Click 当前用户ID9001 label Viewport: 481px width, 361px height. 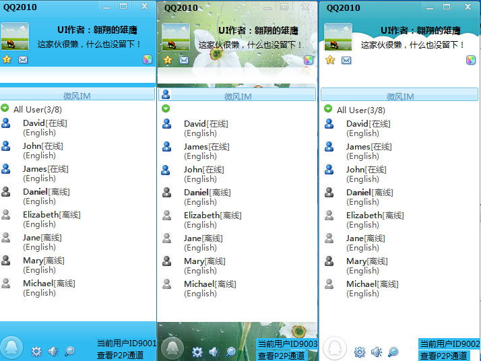[x=127, y=343]
